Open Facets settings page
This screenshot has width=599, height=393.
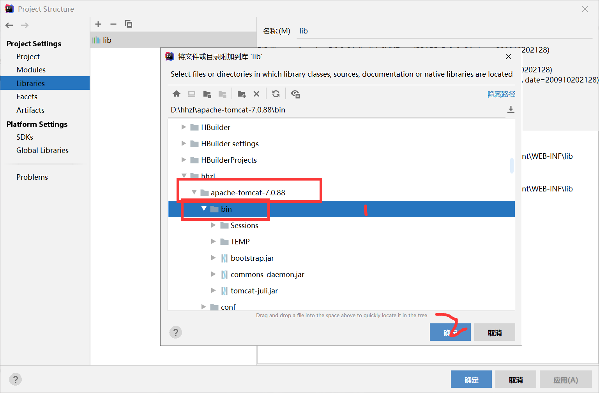tap(27, 96)
